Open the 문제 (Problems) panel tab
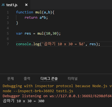 point(11,79)
